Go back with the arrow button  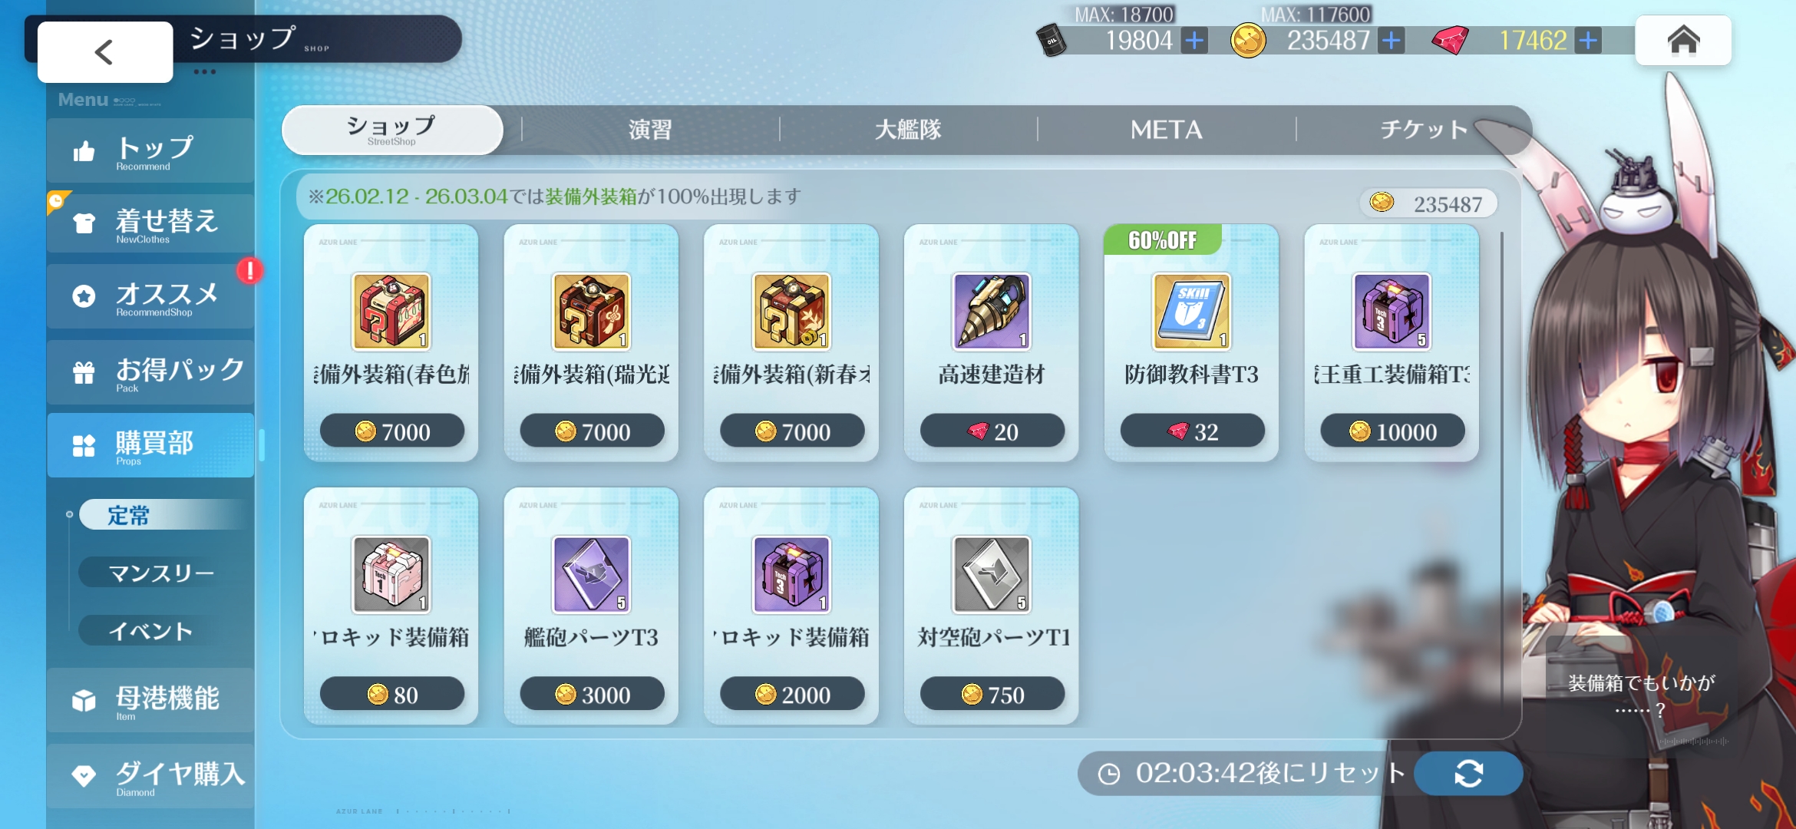(105, 51)
